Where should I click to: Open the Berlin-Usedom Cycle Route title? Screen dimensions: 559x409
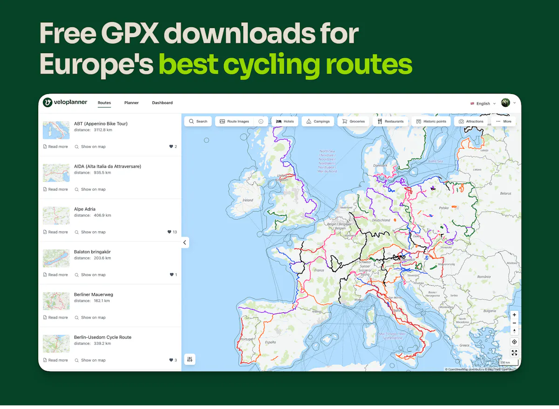pyautogui.click(x=102, y=337)
